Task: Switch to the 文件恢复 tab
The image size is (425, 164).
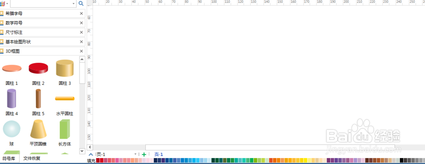Action: (32, 158)
